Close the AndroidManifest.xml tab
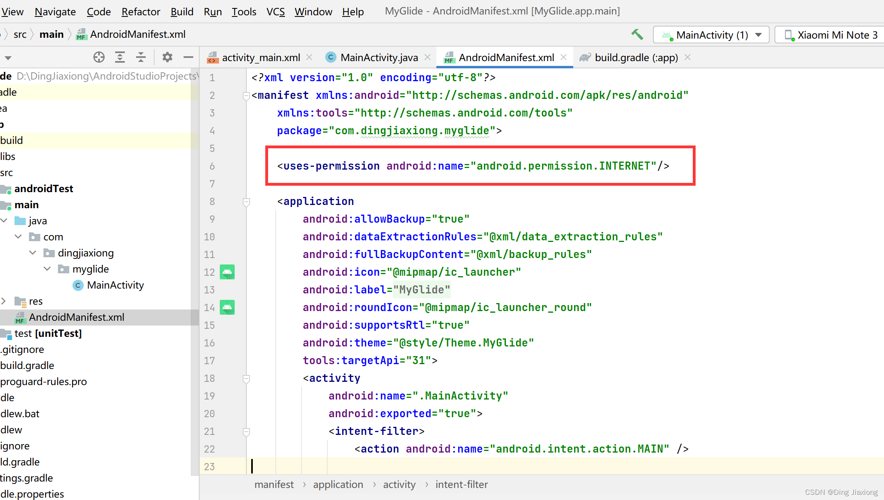884x500 pixels. (x=564, y=57)
